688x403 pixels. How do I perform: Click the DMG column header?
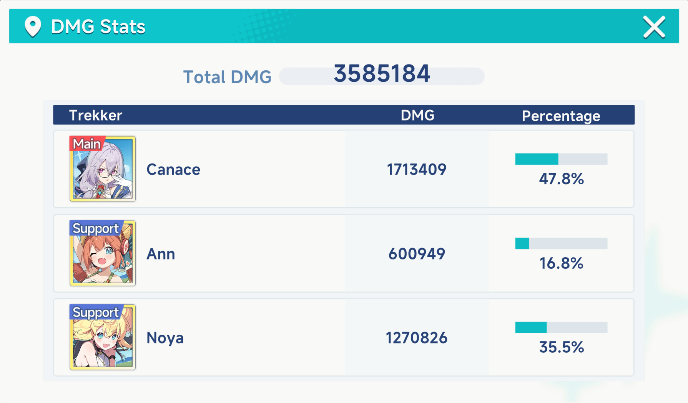417,115
